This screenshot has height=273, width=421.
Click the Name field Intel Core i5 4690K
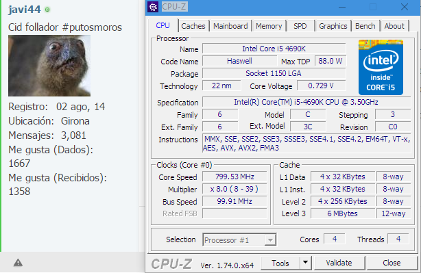click(274, 49)
